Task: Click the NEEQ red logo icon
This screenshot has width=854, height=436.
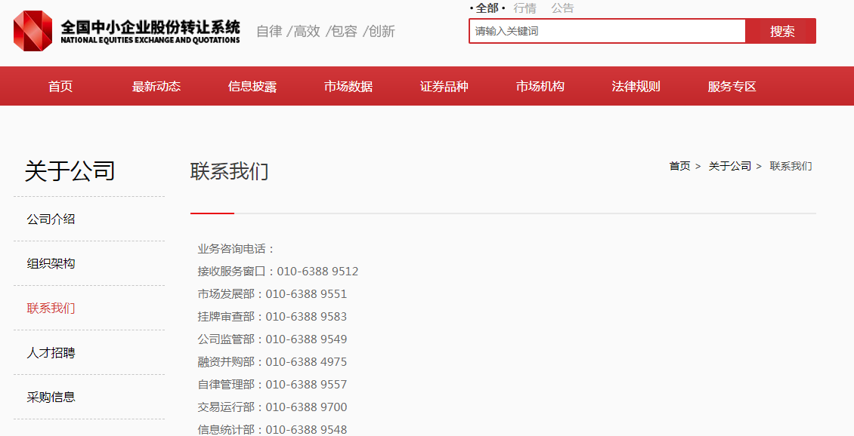Action: (33, 31)
